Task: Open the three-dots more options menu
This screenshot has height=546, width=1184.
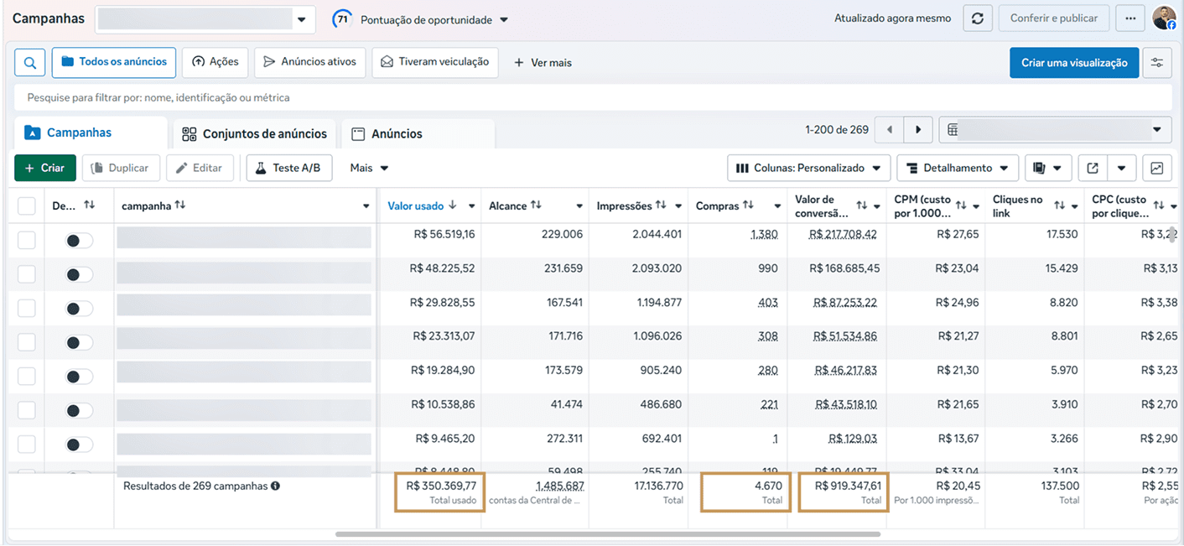Action: point(1130,18)
